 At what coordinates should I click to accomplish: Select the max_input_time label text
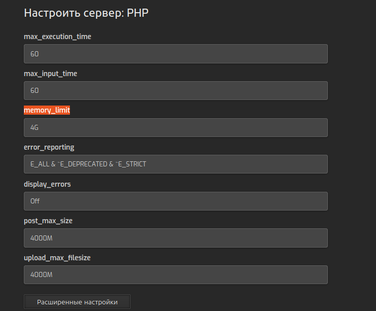click(50, 74)
